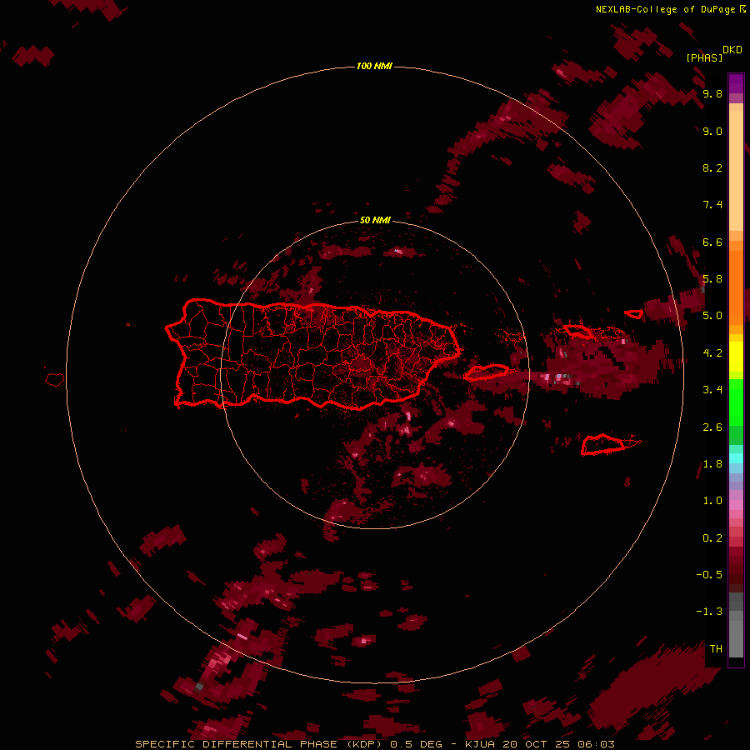Click the 9.0 value on color scale
This screenshot has width=750, height=750.
tap(712, 131)
